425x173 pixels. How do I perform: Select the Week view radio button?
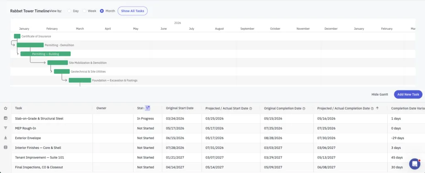click(x=85, y=11)
